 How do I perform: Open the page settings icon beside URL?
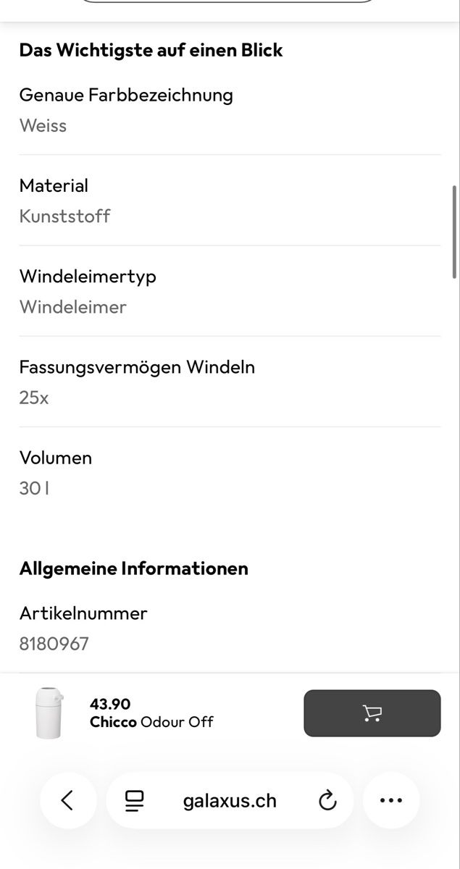[135, 800]
